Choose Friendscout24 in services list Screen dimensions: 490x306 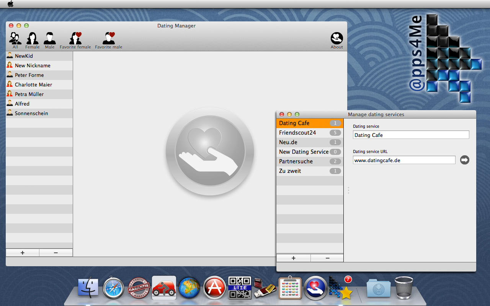tap(297, 133)
